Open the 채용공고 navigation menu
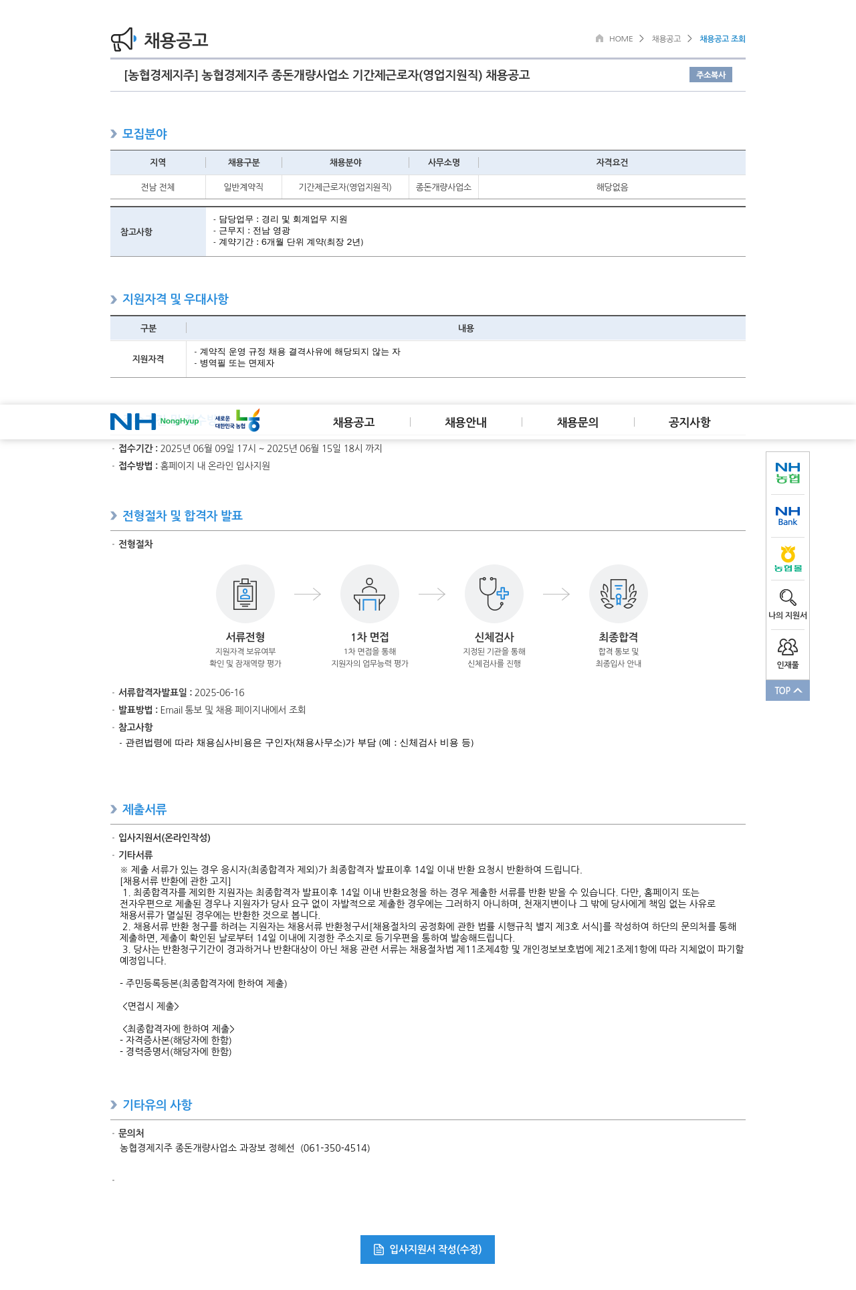Screen dimensions: 856x1290 tap(354, 422)
